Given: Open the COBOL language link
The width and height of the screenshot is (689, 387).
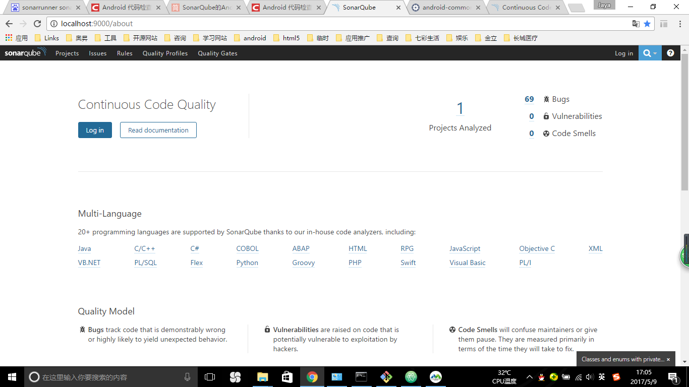Looking at the screenshot, I should [247, 248].
